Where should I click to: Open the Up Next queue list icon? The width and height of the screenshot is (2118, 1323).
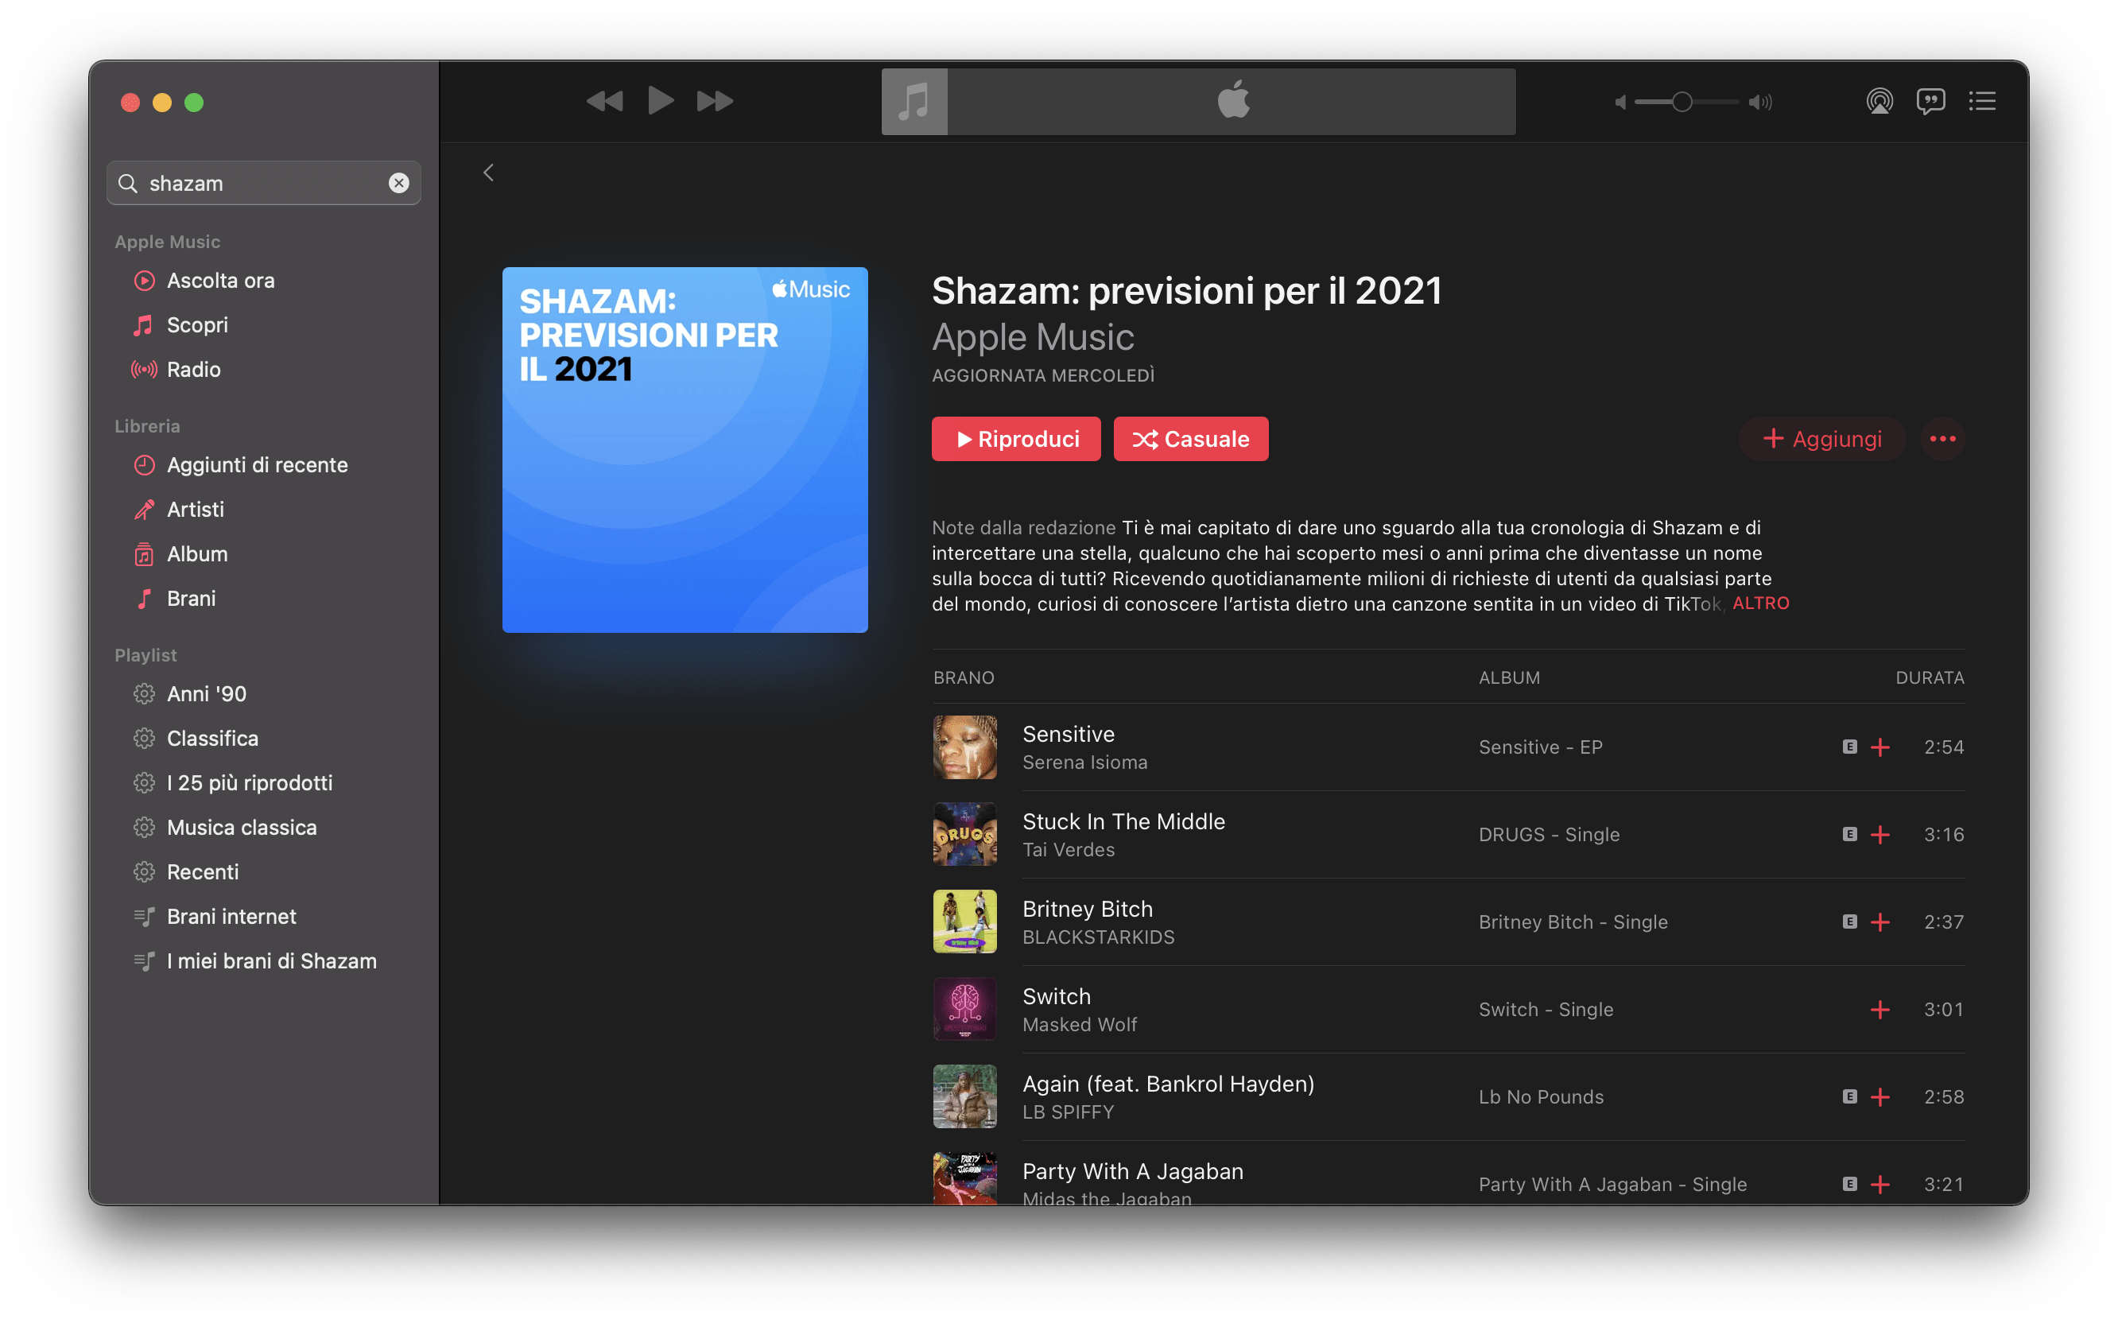click(x=1981, y=102)
